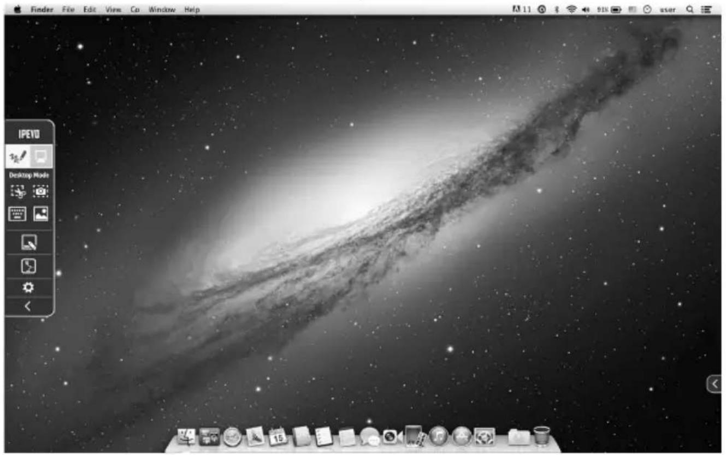The width and height of the screenshot is (726, 455).
Task: Open the Apple menu
Action: pos(16,9)
